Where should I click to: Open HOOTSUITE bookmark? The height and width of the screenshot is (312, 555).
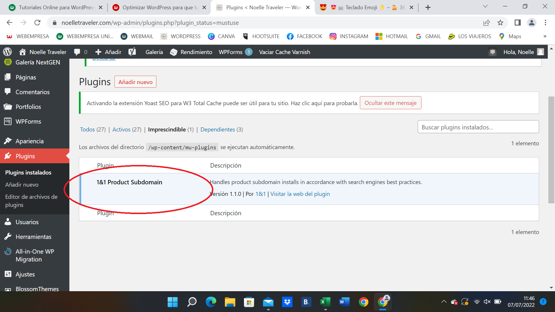[261, 36]
